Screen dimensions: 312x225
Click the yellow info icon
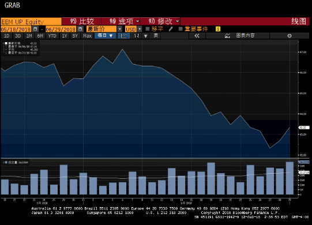click(218, 29)
